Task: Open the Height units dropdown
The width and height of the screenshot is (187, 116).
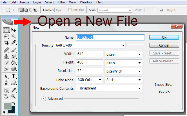Action: click(123, 63)
